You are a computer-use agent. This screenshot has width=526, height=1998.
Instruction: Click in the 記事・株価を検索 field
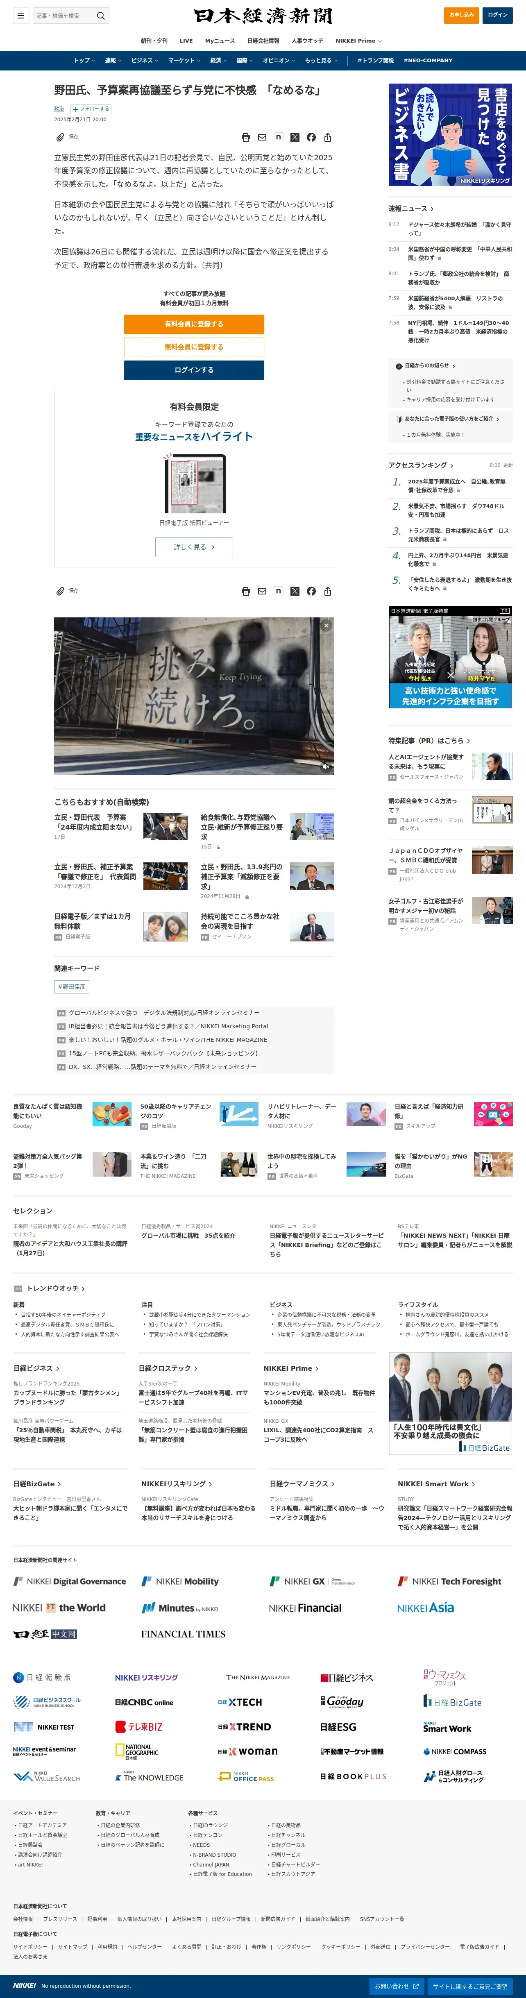click(x=63, y=16)
